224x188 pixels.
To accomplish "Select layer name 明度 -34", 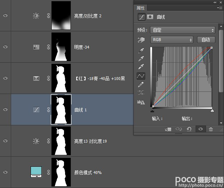I will tap(82, 47).
